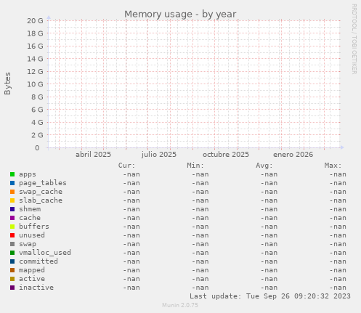
Task: Click the 'abril 2025' x-axis label
Action: click(93, 155)
